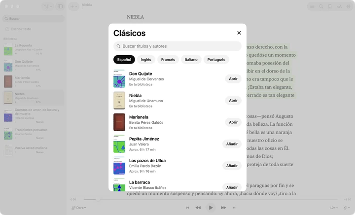Select Vuelva usted mañana in the sidebar
Image resolution: width=355 pixels, height=215 pixels.
click(x=34, y=150)
